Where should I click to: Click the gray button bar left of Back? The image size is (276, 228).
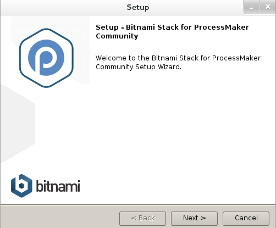(x=59, y=217)
